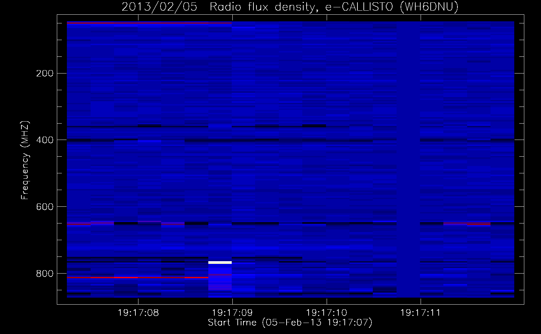Click the '19:17:09' time tick label
541x334 pixels.
[232, 313]
